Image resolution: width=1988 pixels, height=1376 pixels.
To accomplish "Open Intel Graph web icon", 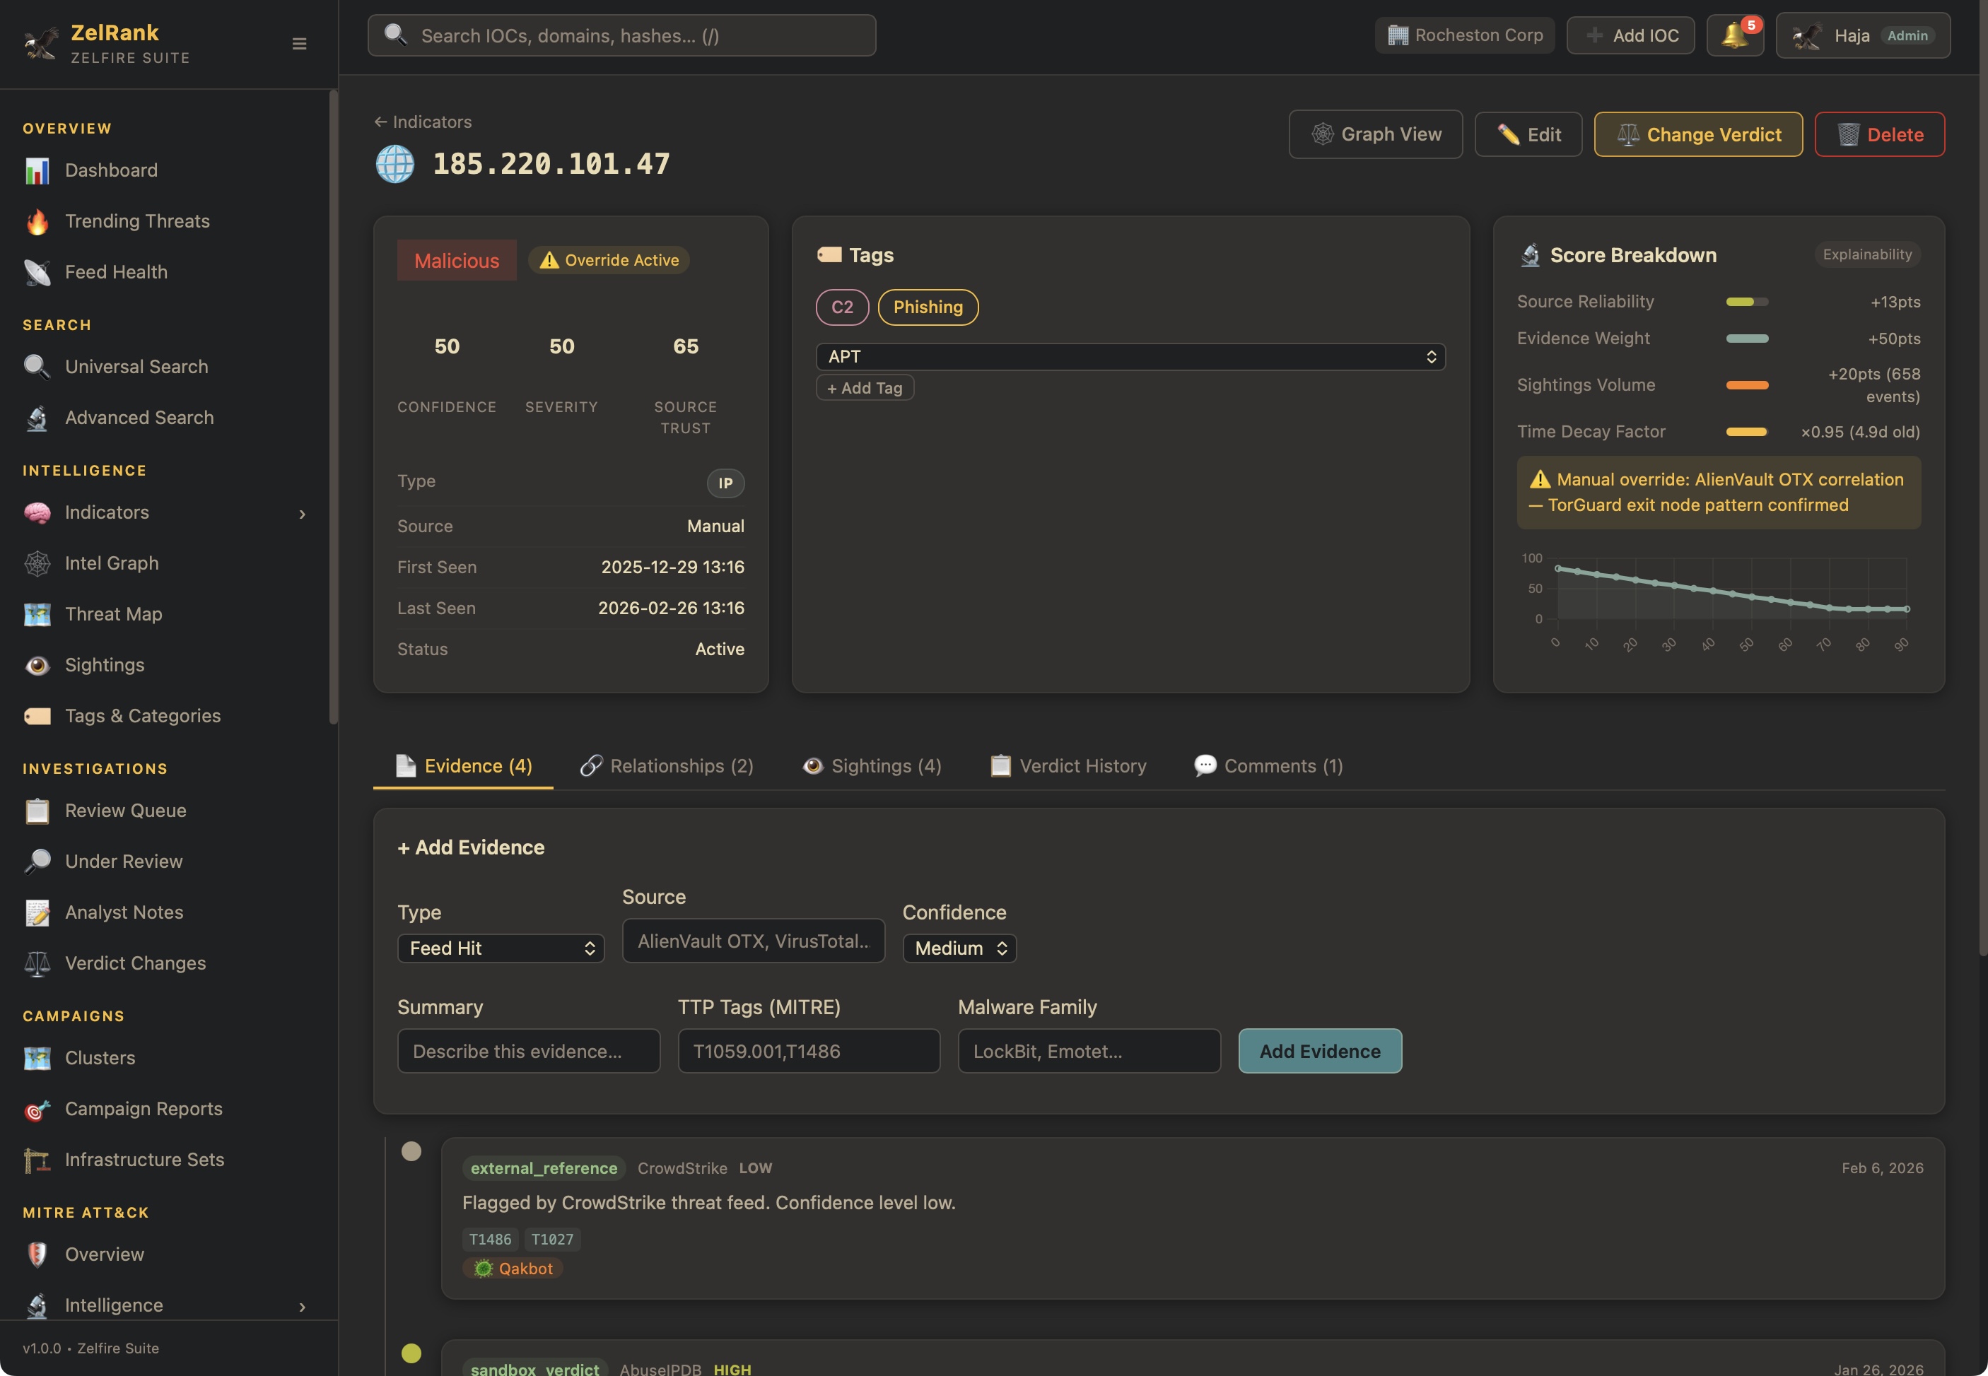I will click(x=37, y=564).
